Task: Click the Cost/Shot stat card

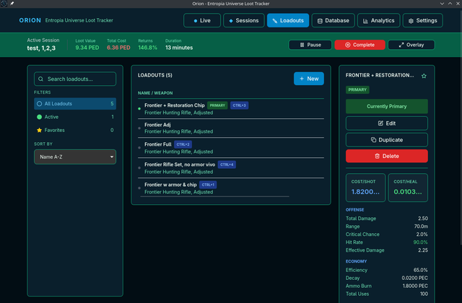Action: (365, 188)
